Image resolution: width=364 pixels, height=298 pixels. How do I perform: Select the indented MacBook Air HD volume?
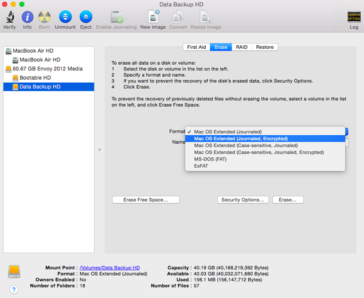tap(49, 60)
